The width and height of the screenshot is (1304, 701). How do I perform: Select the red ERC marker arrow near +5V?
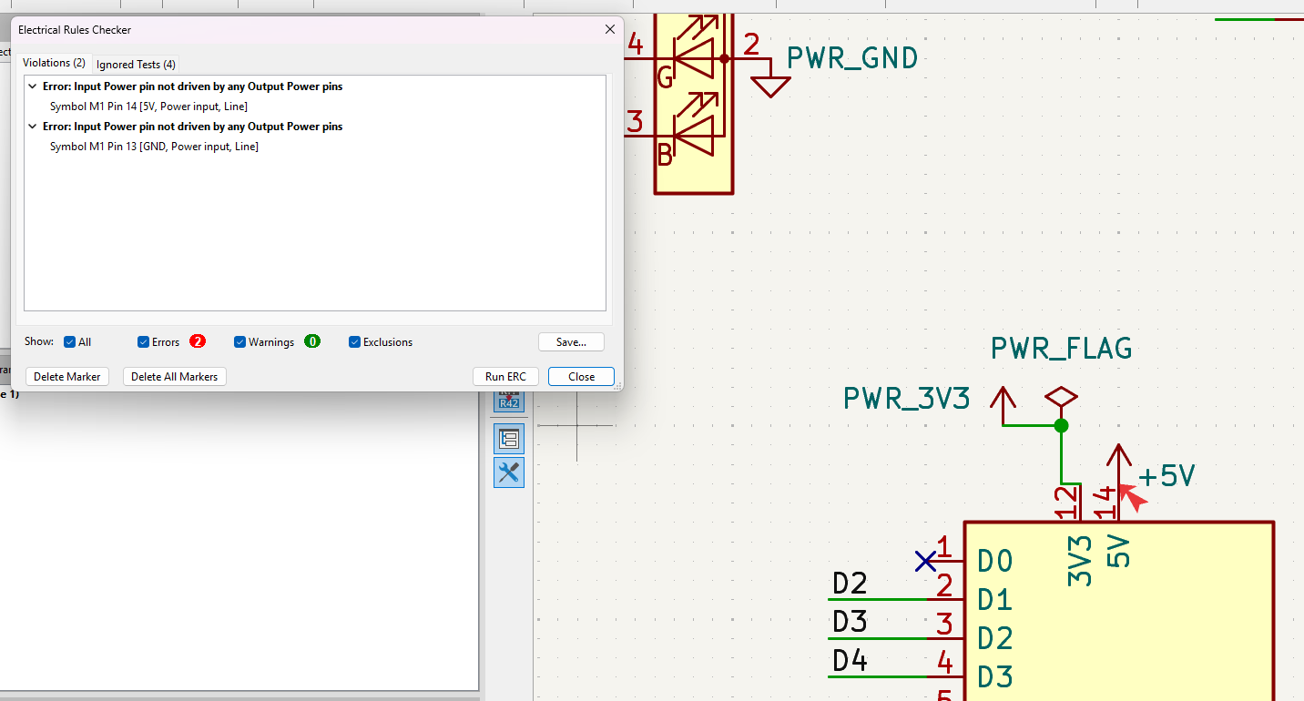(x=1132, y=497)
